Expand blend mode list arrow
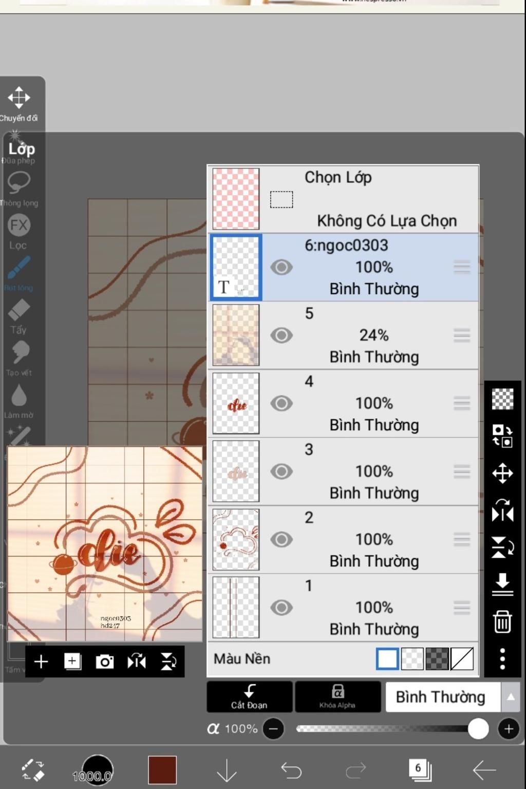Viewport: 526px width, 789px height. tap(511, 697)
